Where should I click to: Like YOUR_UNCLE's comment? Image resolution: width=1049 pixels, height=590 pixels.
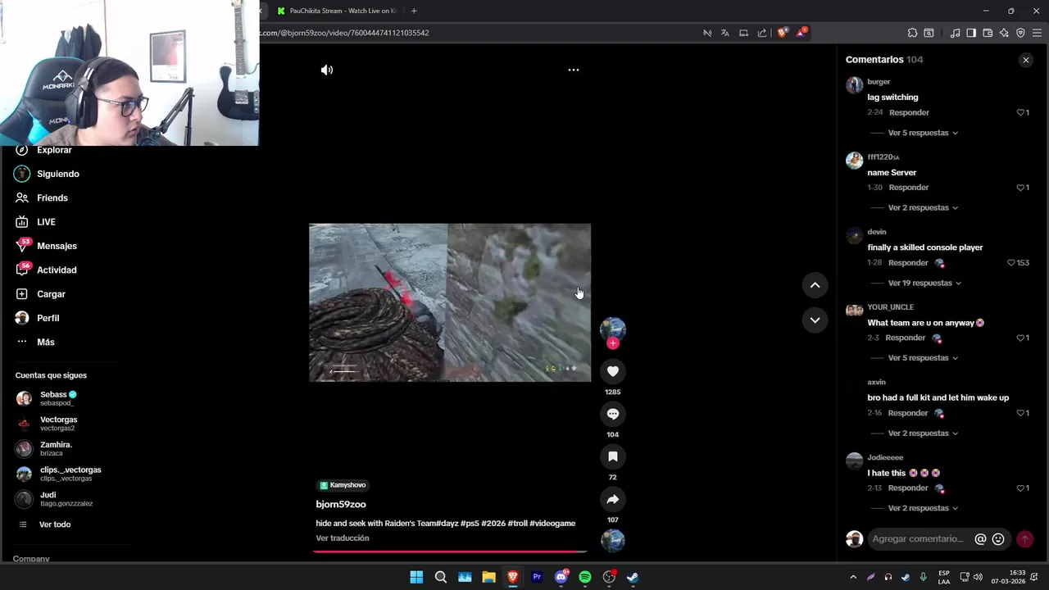tap(1021, 338)
